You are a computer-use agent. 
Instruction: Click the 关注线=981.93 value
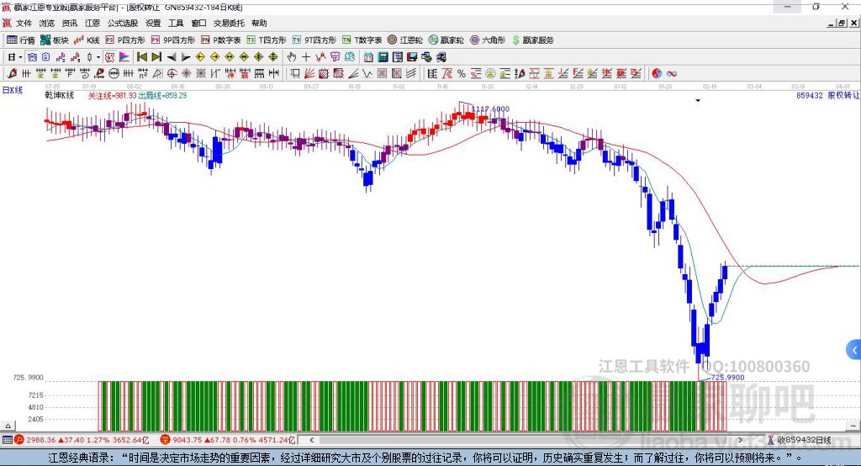tap(112, 96)
